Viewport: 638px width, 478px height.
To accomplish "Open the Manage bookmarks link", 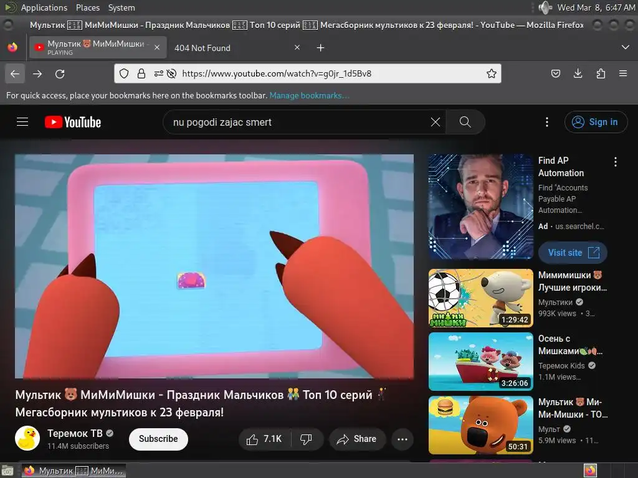I will [309, 95].
